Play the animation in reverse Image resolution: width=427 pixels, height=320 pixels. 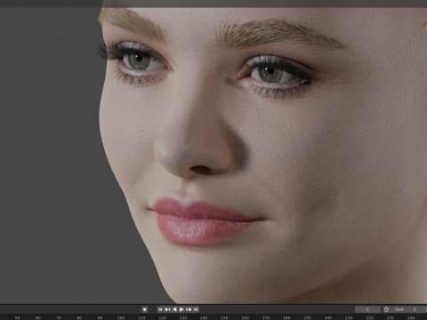(174, 309)
